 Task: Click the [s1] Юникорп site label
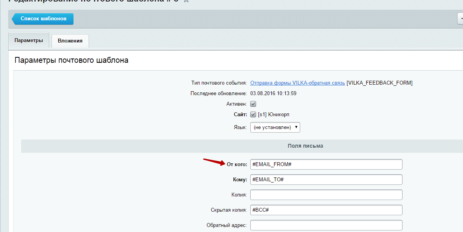pyautogui.click(x=274, y=115)
